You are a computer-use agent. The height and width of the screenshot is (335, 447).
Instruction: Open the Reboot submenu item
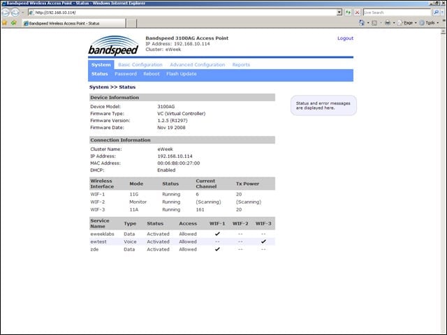coord(152,74)
